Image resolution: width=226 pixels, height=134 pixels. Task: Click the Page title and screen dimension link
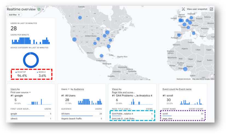point(123,92)
